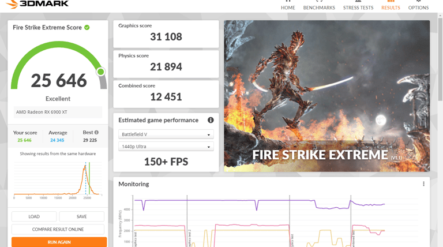Open the OPTIONS tab
This screenshot has width=443, height=247.
pyautogui.click(x=418, y=6)
